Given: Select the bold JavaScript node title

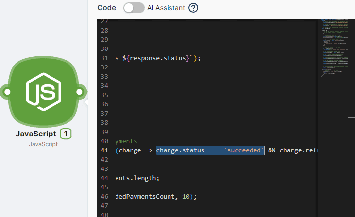Looking at the screenshot, I should [x=35, y=134].
